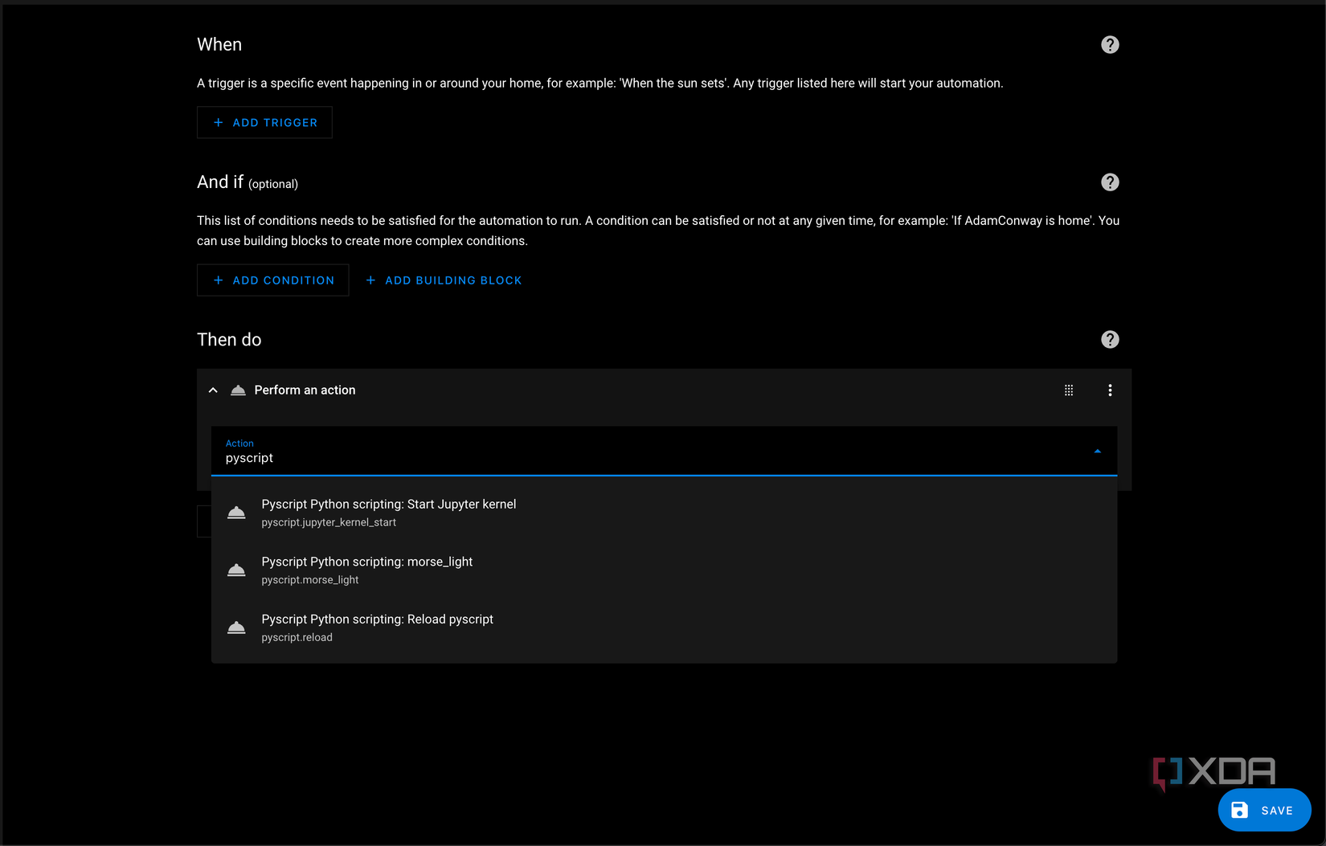Click the Start Jupyter kernel action icon
Image resolution: width=1326 pixels, height=846 pixels.
click(236, 513)
